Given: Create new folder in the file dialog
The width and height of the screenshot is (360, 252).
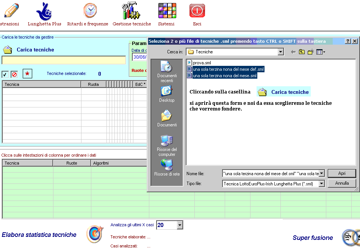Looking at the screenshot, I should coord(311,52).
